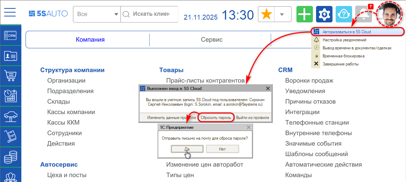This screenshot has height=182, width=406.
Task: Open 'Изменение цен авторабот' link
Action: tap(205, 164)
